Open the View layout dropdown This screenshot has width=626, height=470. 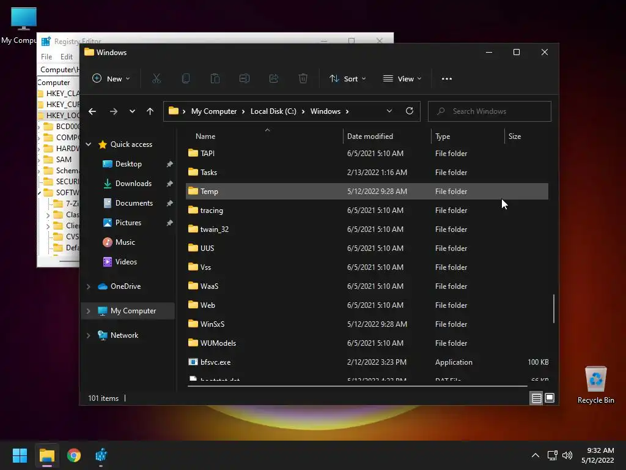pos(402,79)
